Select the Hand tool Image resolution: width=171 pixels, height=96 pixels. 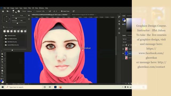click(x=2, y=71)
